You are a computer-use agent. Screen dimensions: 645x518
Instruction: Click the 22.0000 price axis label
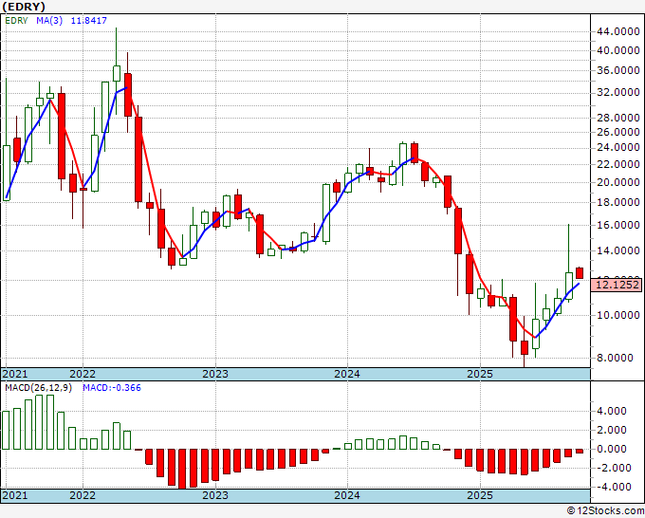point(617,164)
